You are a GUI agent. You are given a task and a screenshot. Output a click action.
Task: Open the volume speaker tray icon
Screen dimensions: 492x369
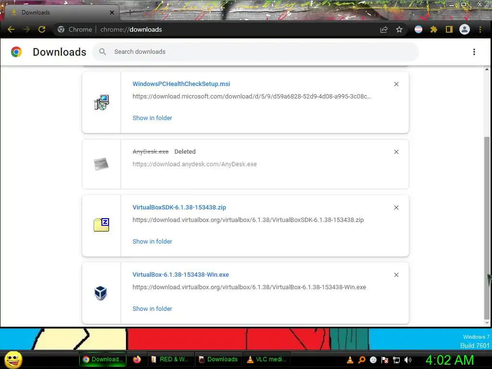coord(408,360)
